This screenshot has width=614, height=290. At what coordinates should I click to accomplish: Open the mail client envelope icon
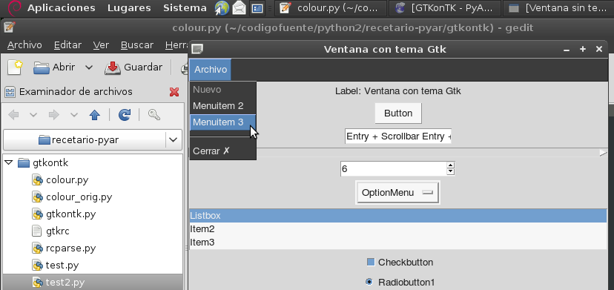click(239, 8)
